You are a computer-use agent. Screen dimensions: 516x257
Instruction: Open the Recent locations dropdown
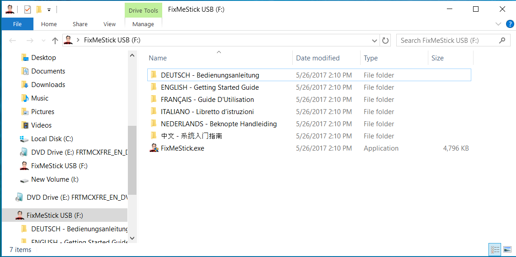(x=43, y=41)
